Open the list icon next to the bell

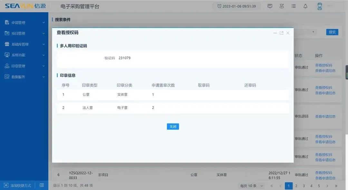click(293, 6)
